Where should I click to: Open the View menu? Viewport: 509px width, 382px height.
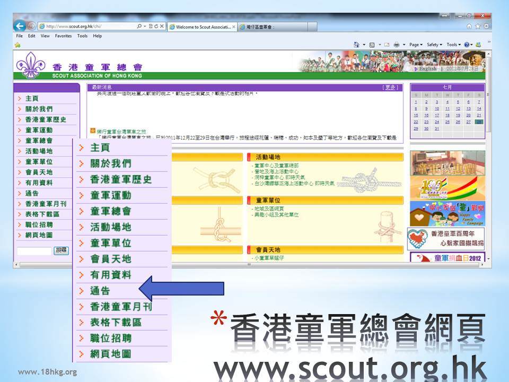(45, 36)
